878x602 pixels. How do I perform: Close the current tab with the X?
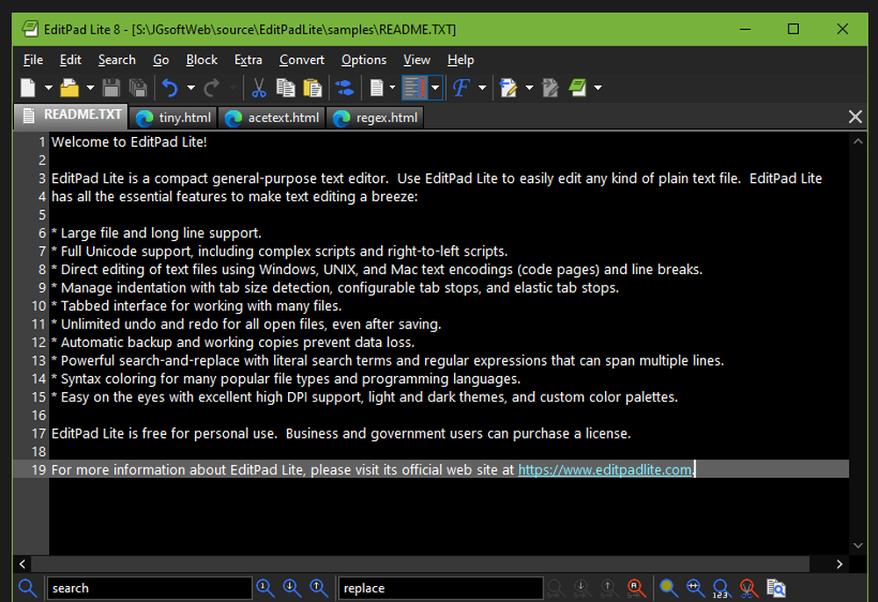[855, 117]
